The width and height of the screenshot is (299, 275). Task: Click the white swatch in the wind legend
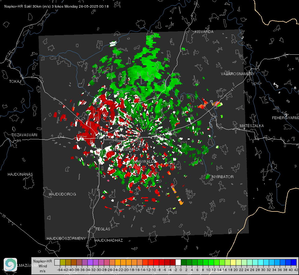(x=178, y=262)
